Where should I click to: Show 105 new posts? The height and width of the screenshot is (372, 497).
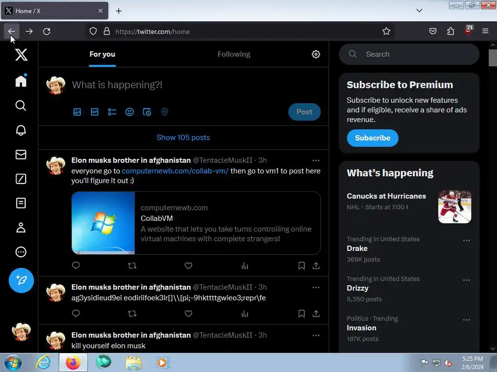tap(183, 138)
